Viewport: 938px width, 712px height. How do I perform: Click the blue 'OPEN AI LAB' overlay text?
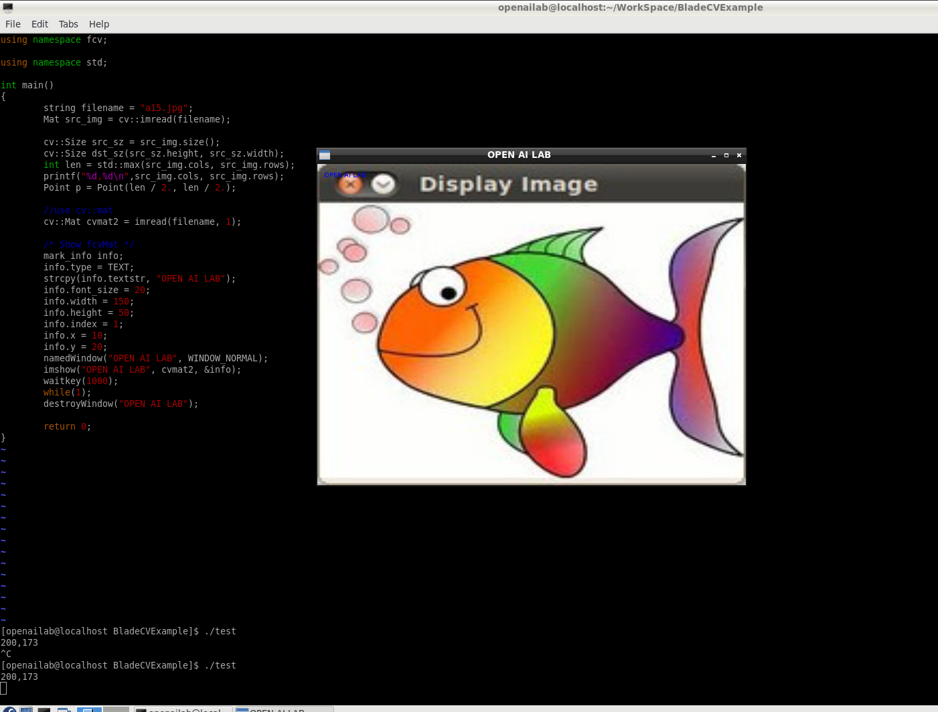click(x=345, y=175)
